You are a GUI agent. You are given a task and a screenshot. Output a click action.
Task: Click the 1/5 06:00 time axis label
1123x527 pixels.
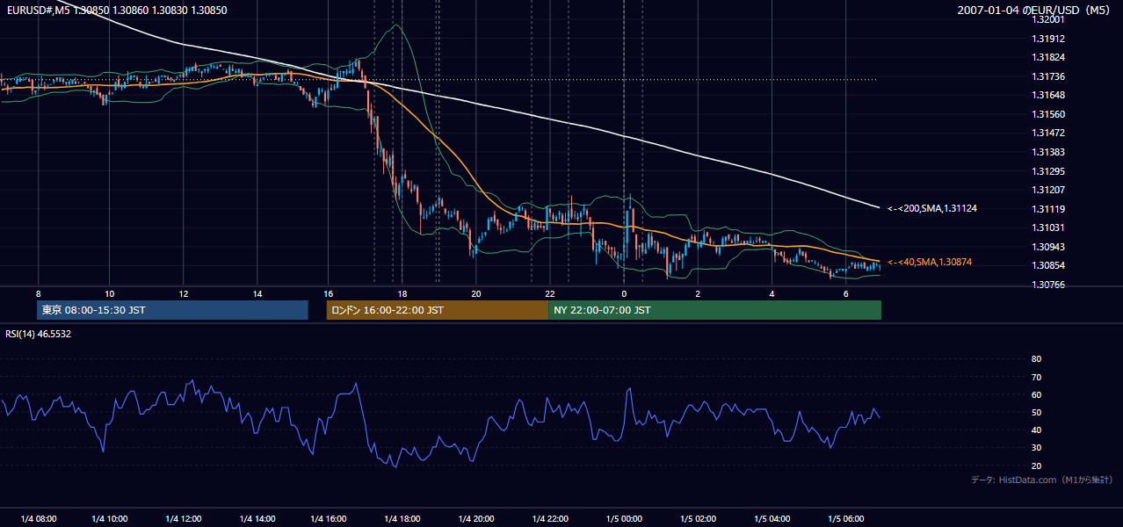[845, 519]
